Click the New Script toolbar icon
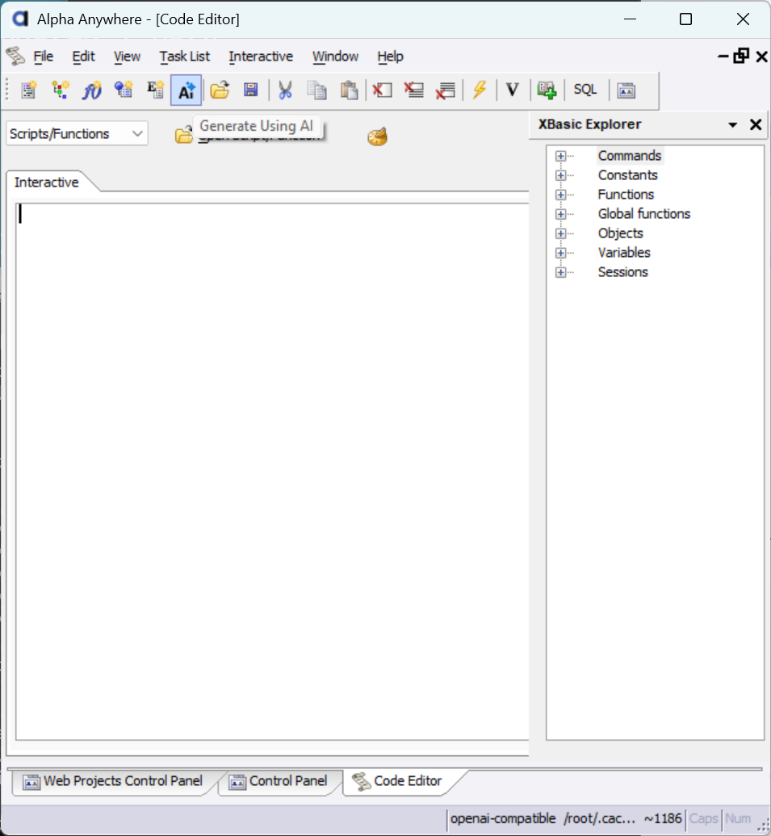Screen dimensions: 771x836 click(x=29, y=90)
